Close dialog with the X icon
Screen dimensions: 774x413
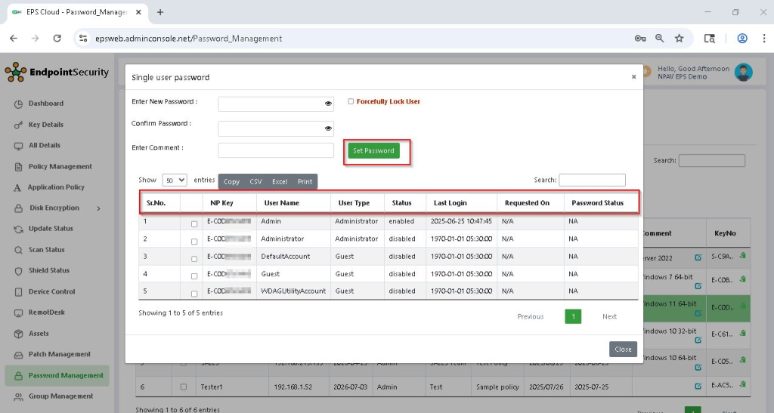[633, 76]
